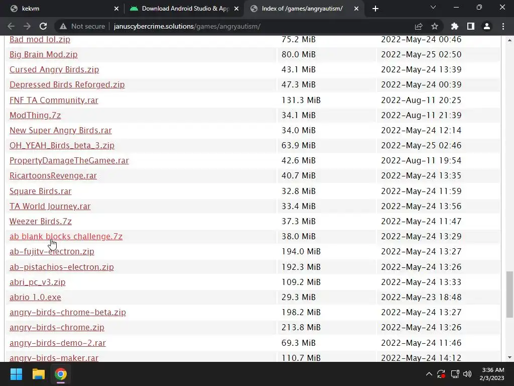Screen dimensions: 514x386
Task: Download ModThing.7z file
Action: point(35,115)
